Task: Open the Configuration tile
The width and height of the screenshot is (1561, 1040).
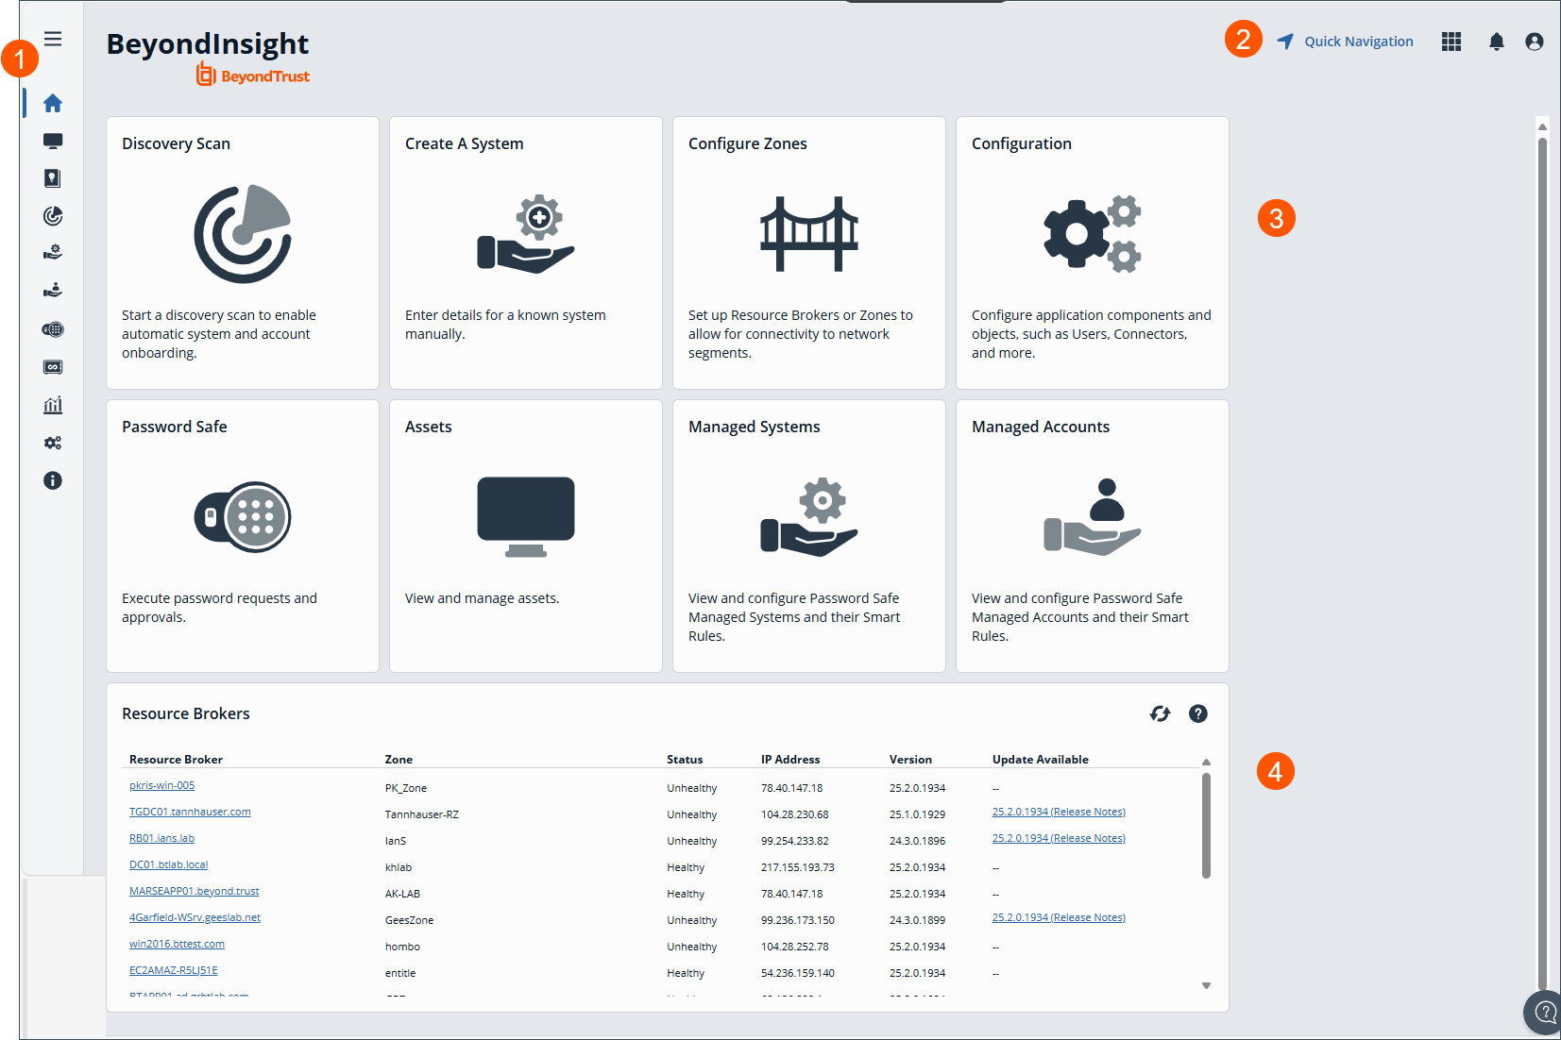Action: pos(1093,253)
